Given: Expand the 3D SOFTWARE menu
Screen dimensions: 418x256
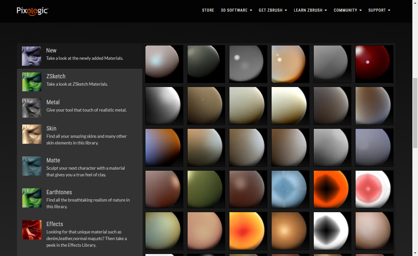Looking at the screenshot, I should click(x=236, y=10).
